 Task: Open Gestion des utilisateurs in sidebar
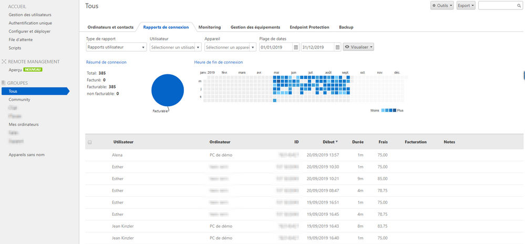[x=30, y=15]
